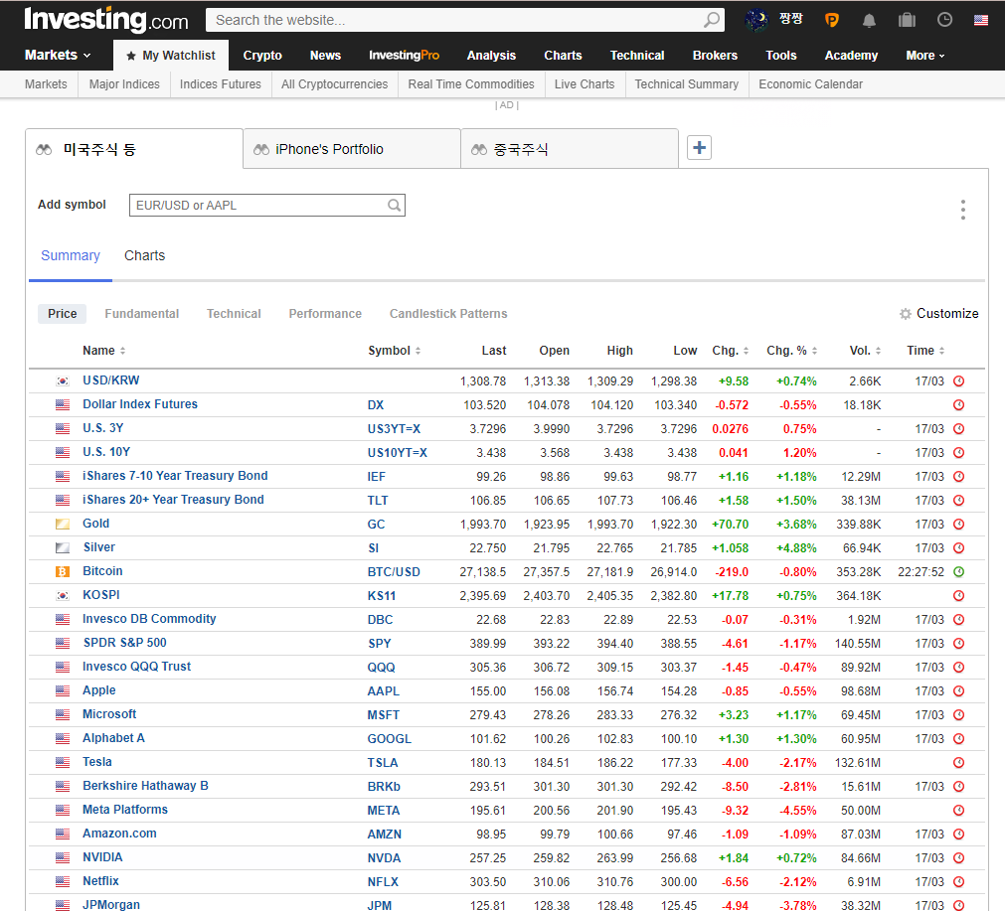Click inside the Add symbol input box

click(258, 205)
